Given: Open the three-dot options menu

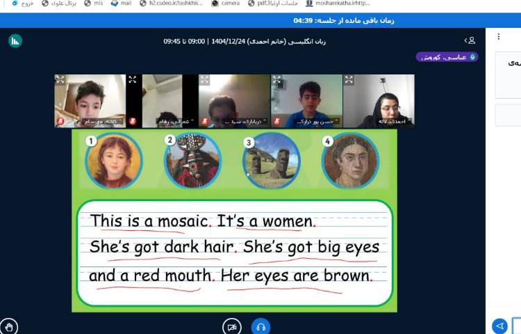Looking at the screenshot, I should (x=498, y=36).
